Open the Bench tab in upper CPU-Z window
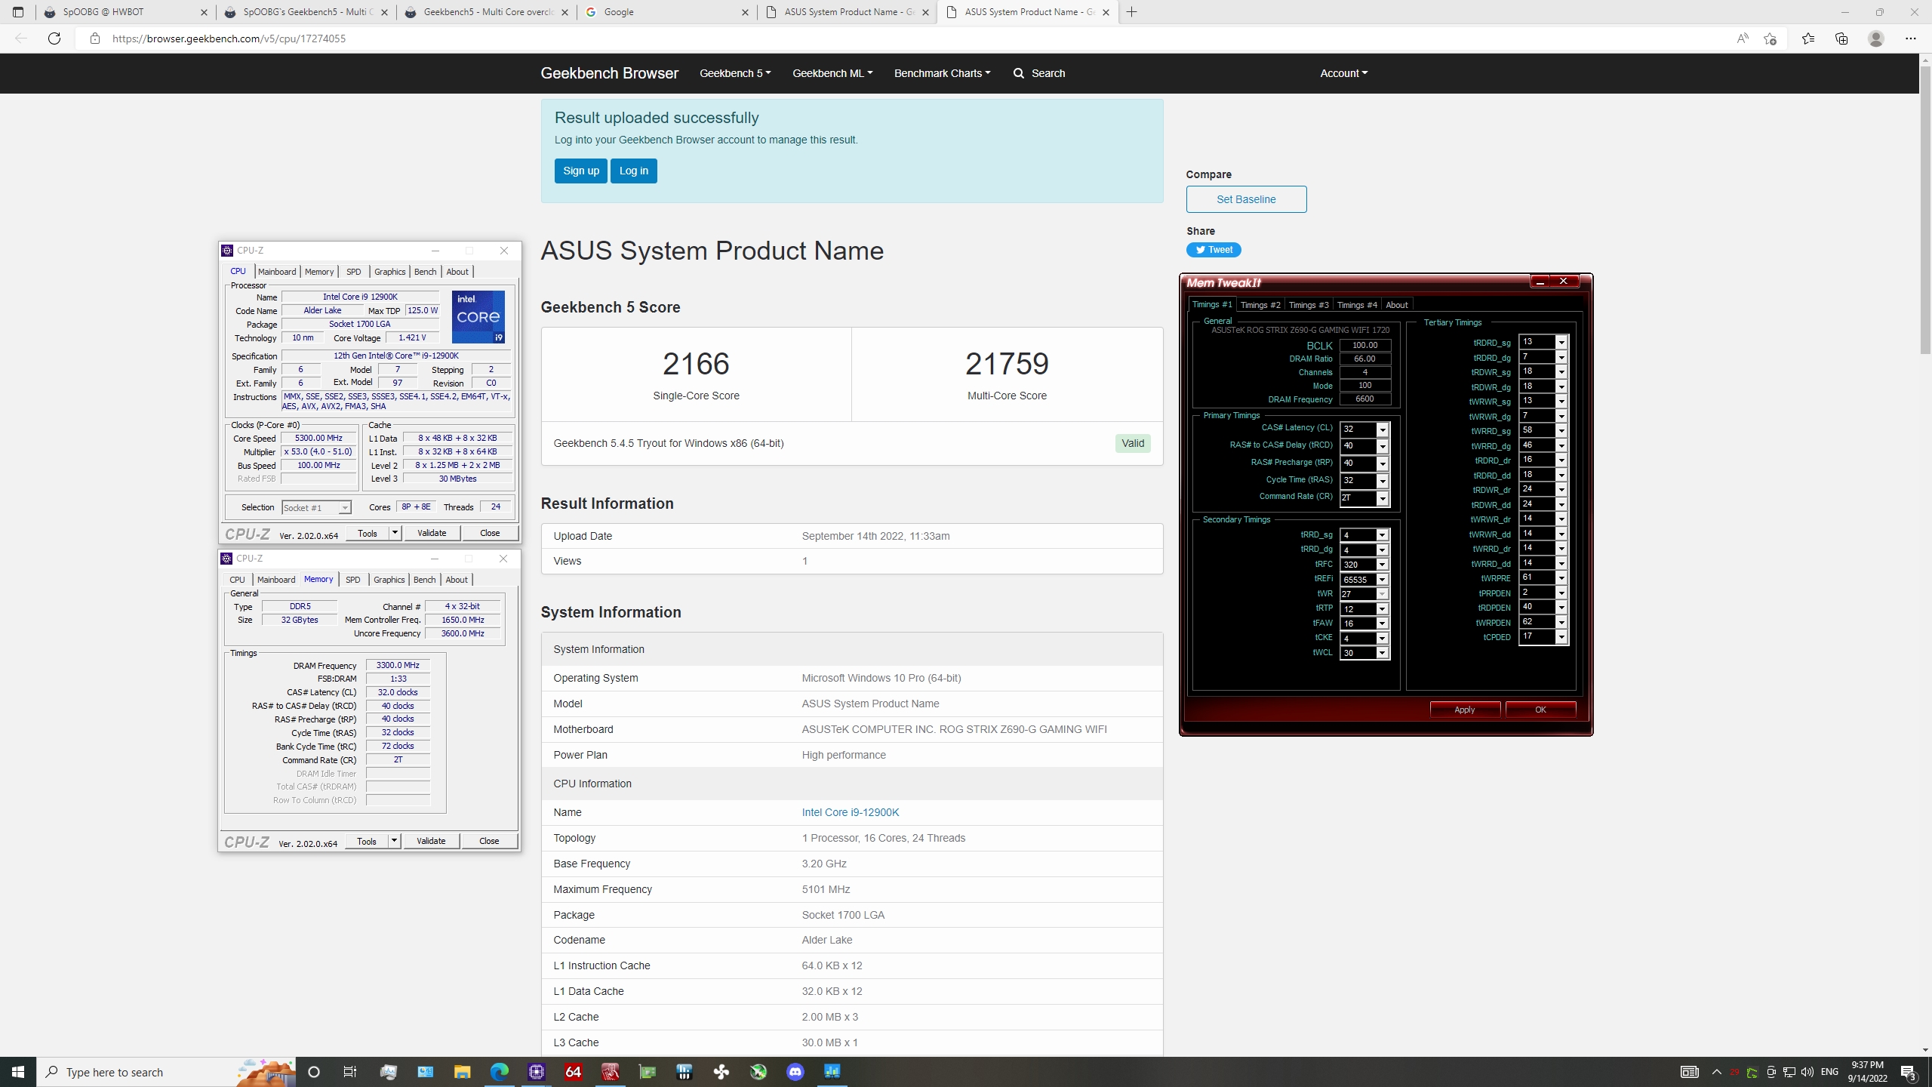Image resolution: width=1932 pixels, height=1087 pixels. 425,272
